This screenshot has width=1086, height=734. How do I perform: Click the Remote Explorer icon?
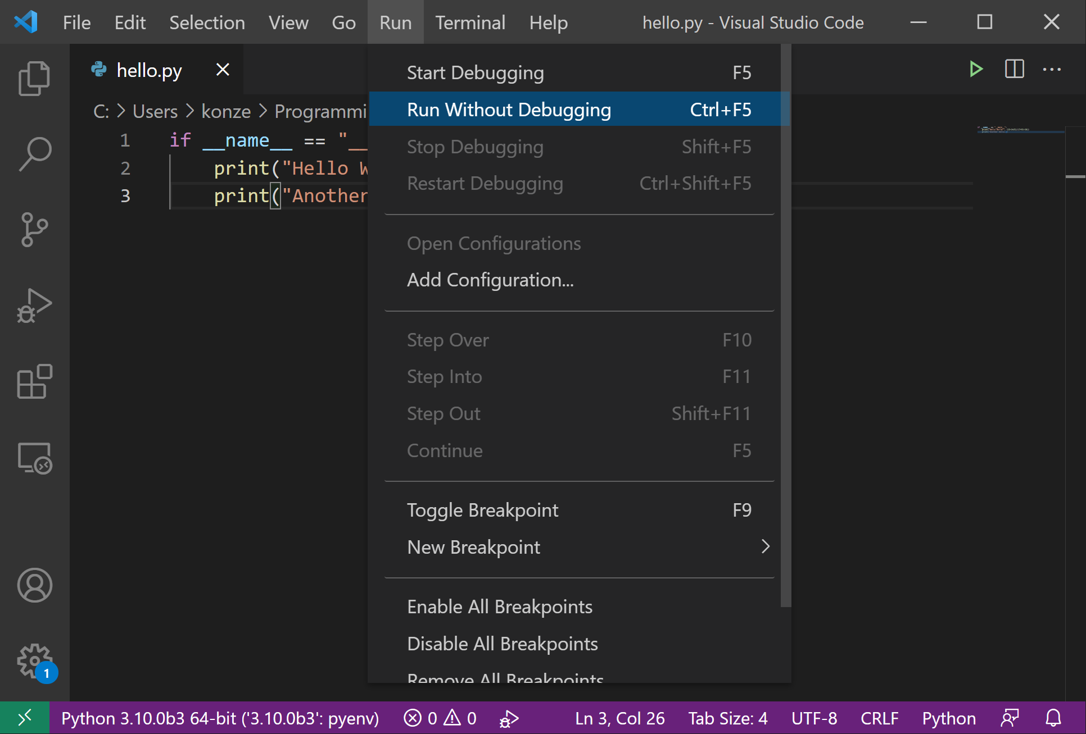click(x=35, y=458)
